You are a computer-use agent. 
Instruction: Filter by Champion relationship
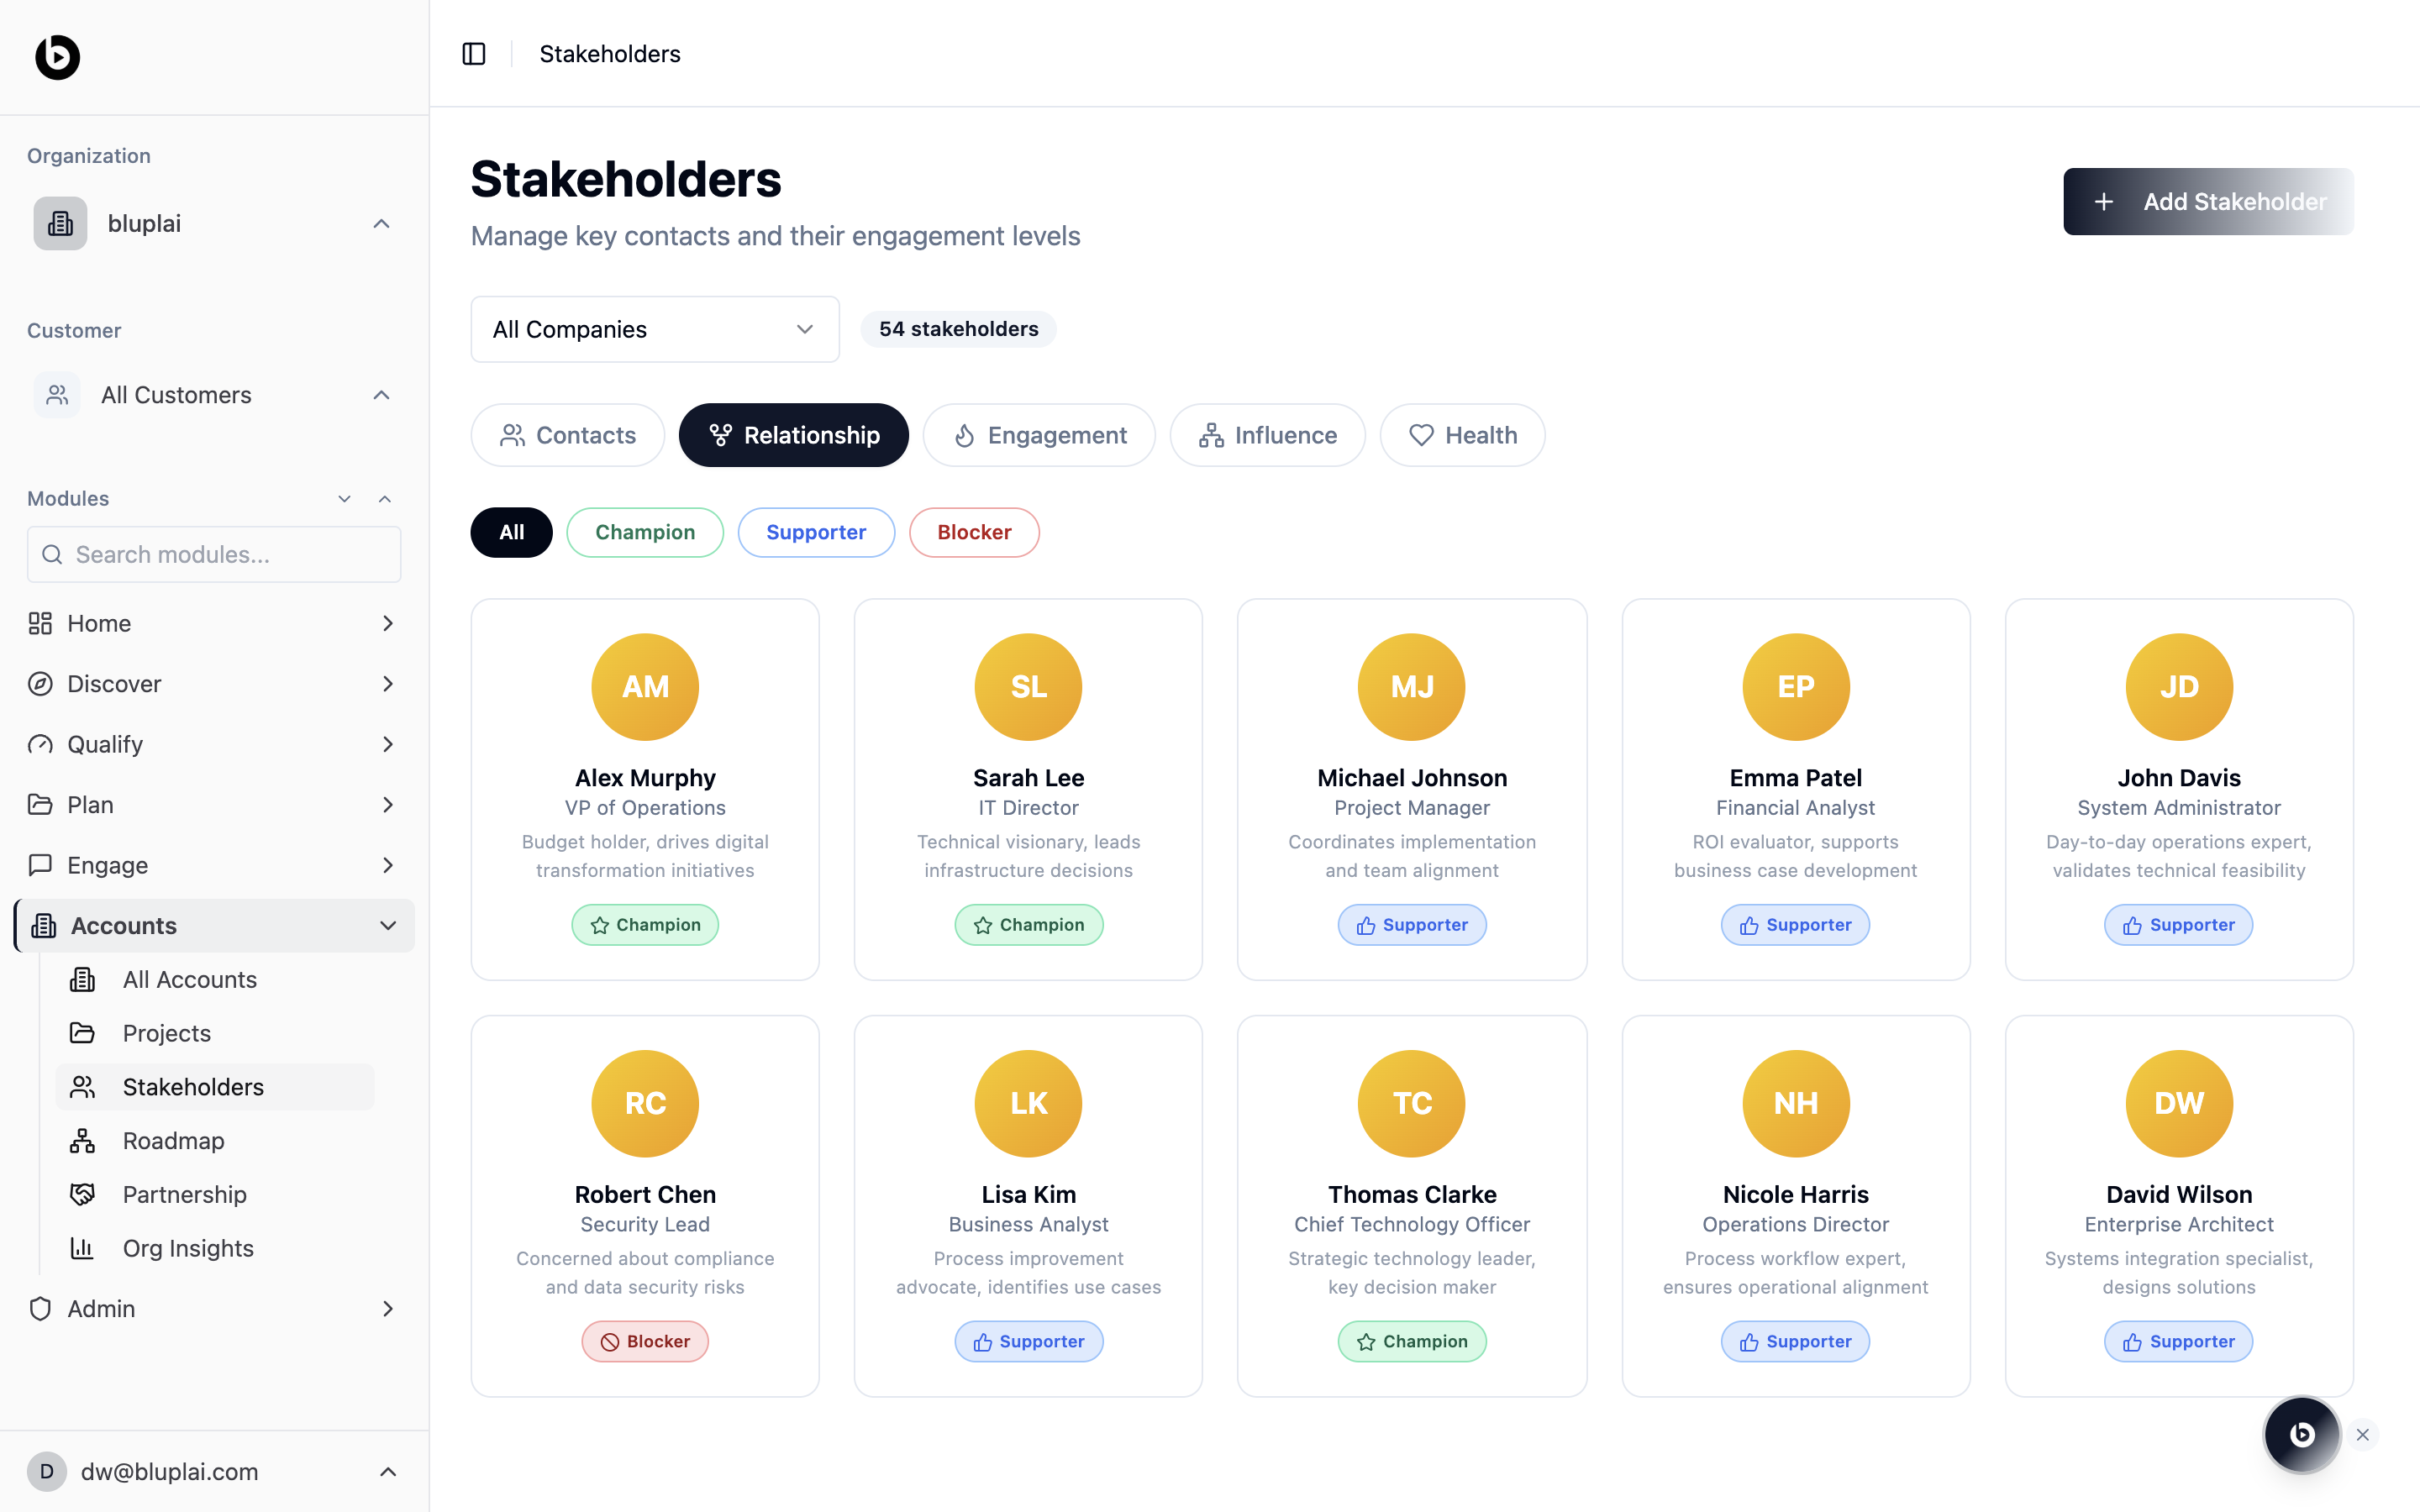tap(645, 532)
